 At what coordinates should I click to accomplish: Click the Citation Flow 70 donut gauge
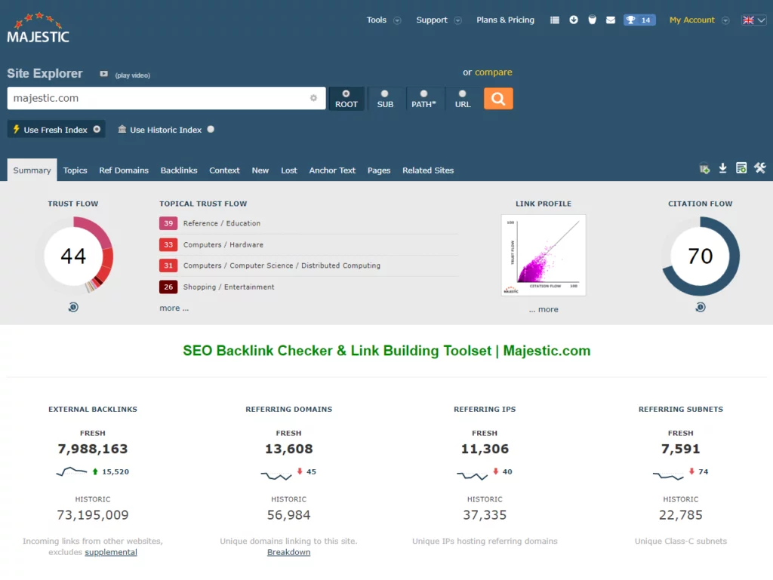[700, 256]
